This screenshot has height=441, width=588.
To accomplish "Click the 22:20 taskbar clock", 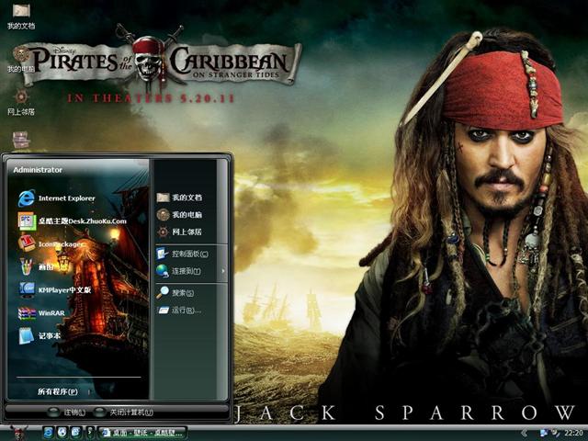I will point(573,433).
